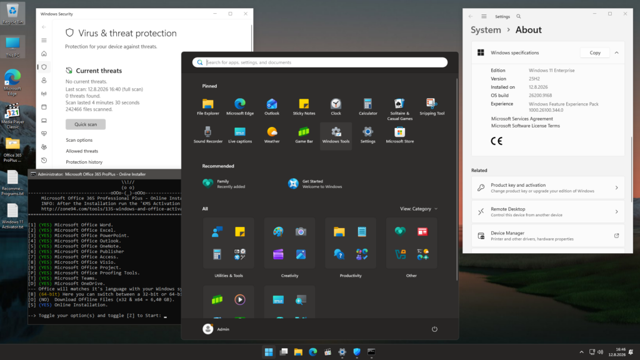The image size is (640, 360).
Task: Open Product key and activation
Action: (547, 187)
